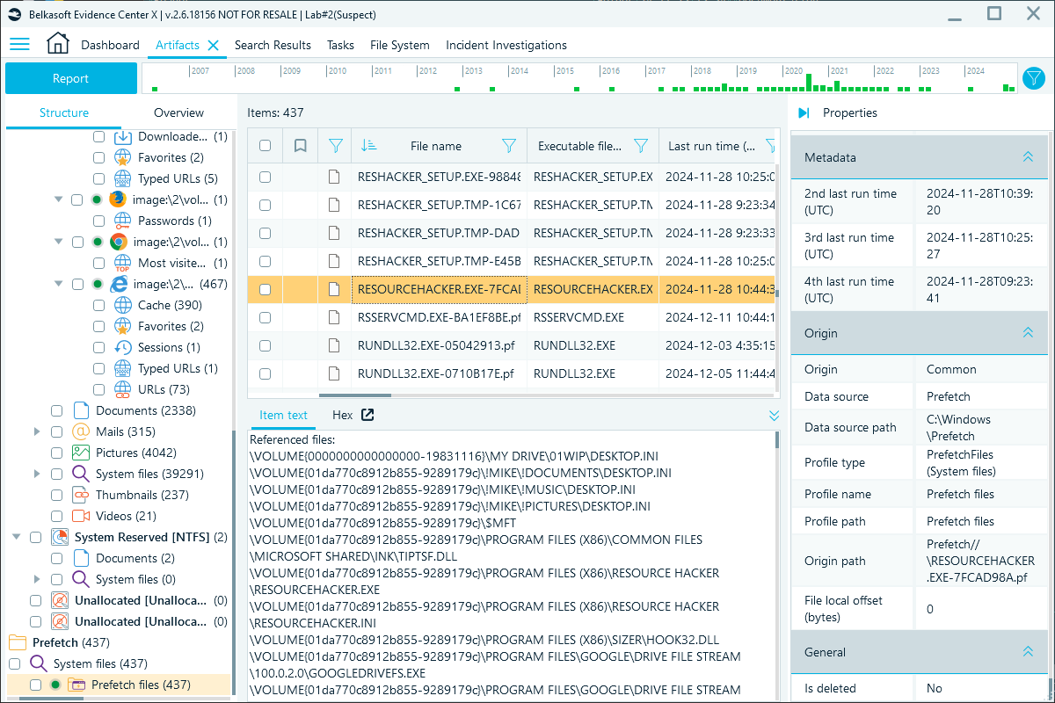Check the RSSERVCMD.EXE-BA1EF8BE.pf row checkbox
The width and height of the screenshot is (1055, 703).
click(x=265, y=317)
